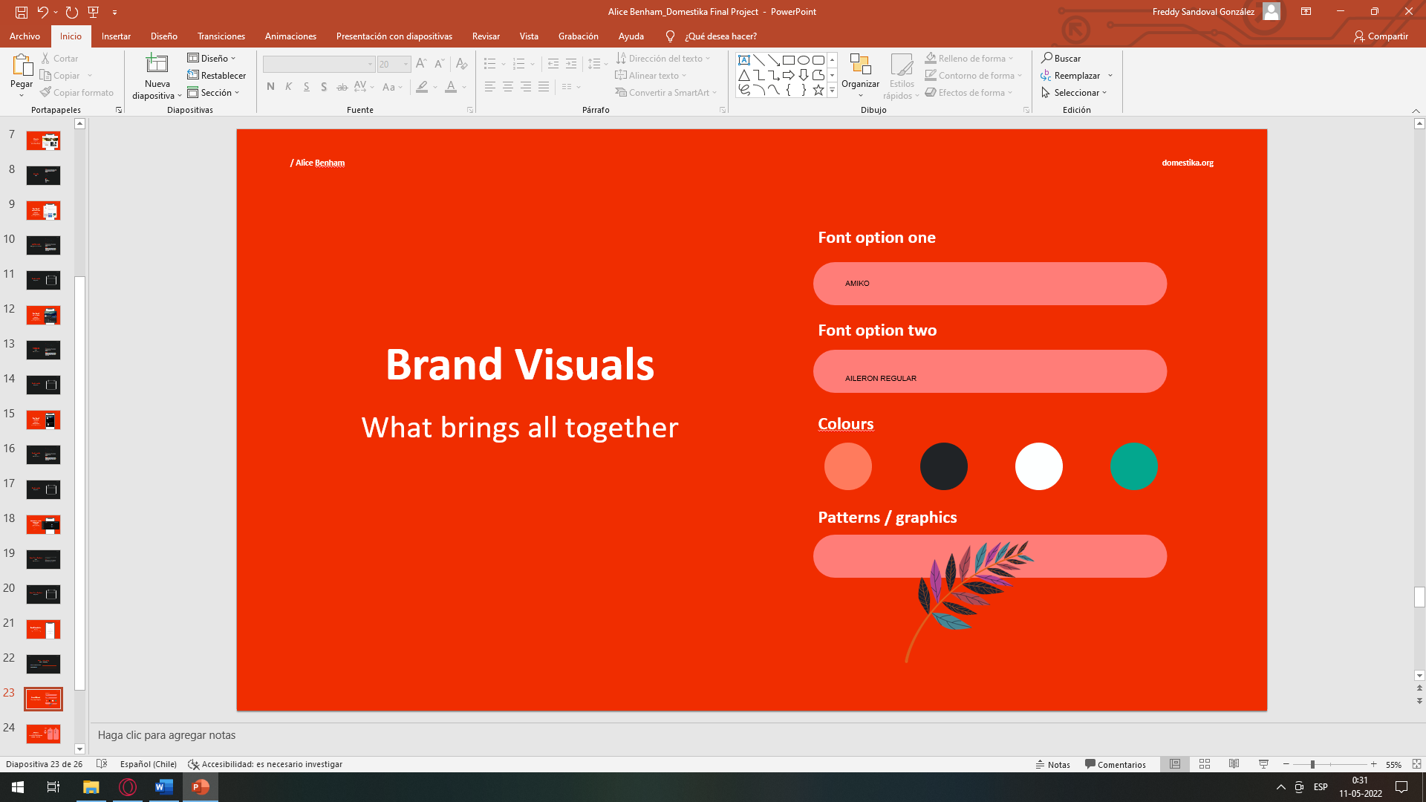Image resolution: width=1426 pixels, height=802 pixels.
Task: Fit slide to current window icon
Action: [1416, 764]
